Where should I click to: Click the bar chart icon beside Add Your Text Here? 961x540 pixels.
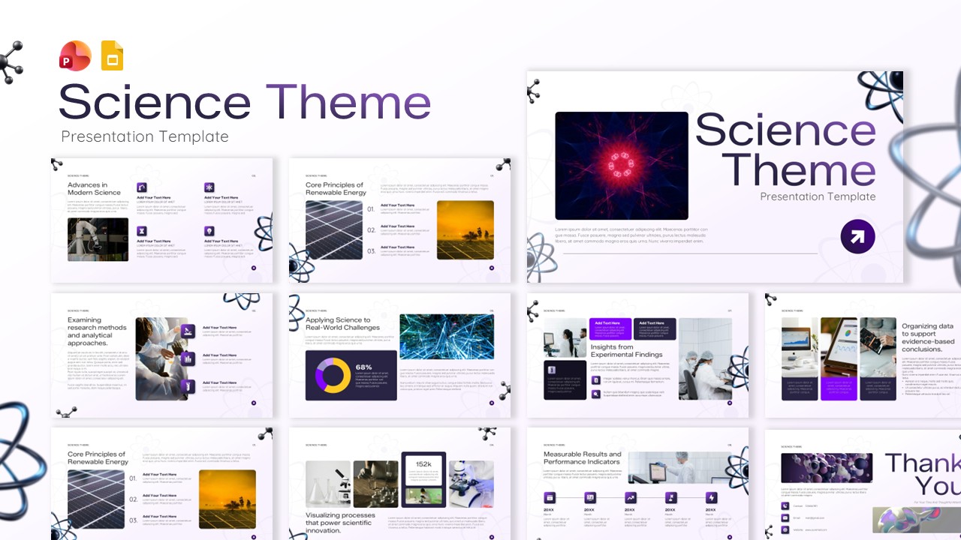click(188, 358)
